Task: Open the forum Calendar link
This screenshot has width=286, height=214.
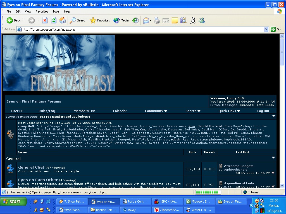Action: (120, 111)
